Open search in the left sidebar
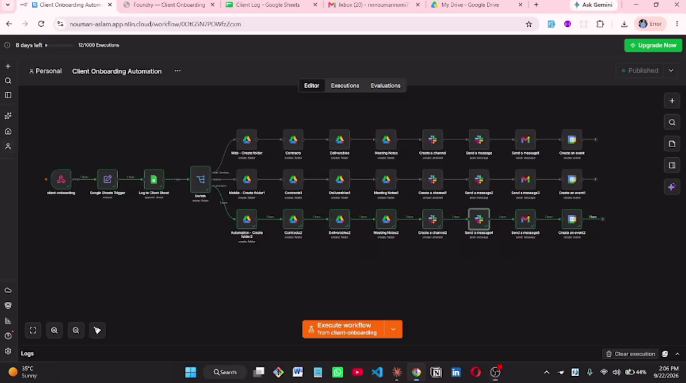This screenshot has width=686, height=383. [8, 81]
